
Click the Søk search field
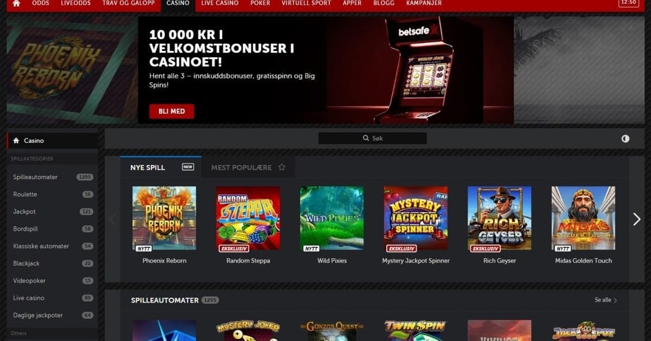(372, 139)
